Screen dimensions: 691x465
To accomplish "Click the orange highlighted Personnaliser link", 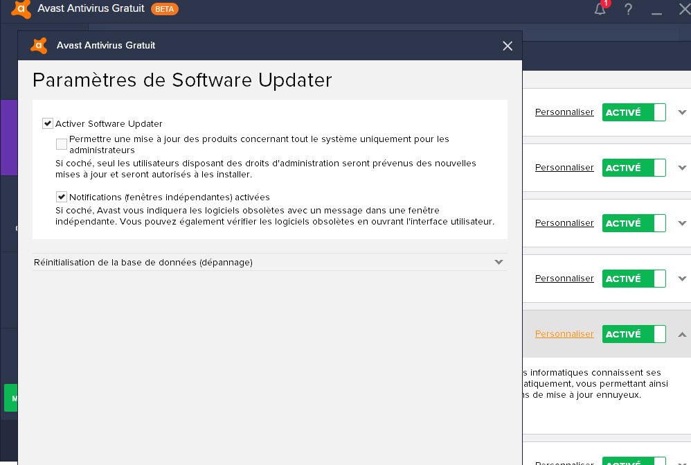I will coord(564,334).
